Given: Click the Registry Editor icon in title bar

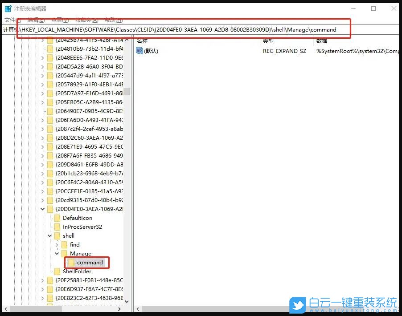Looking at the screenshot, I should pos(8,8).
